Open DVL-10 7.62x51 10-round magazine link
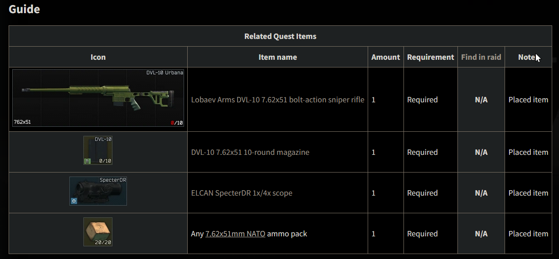Viewport: 559px width, 259px height. pyautogui.click(x=250, y=152)
